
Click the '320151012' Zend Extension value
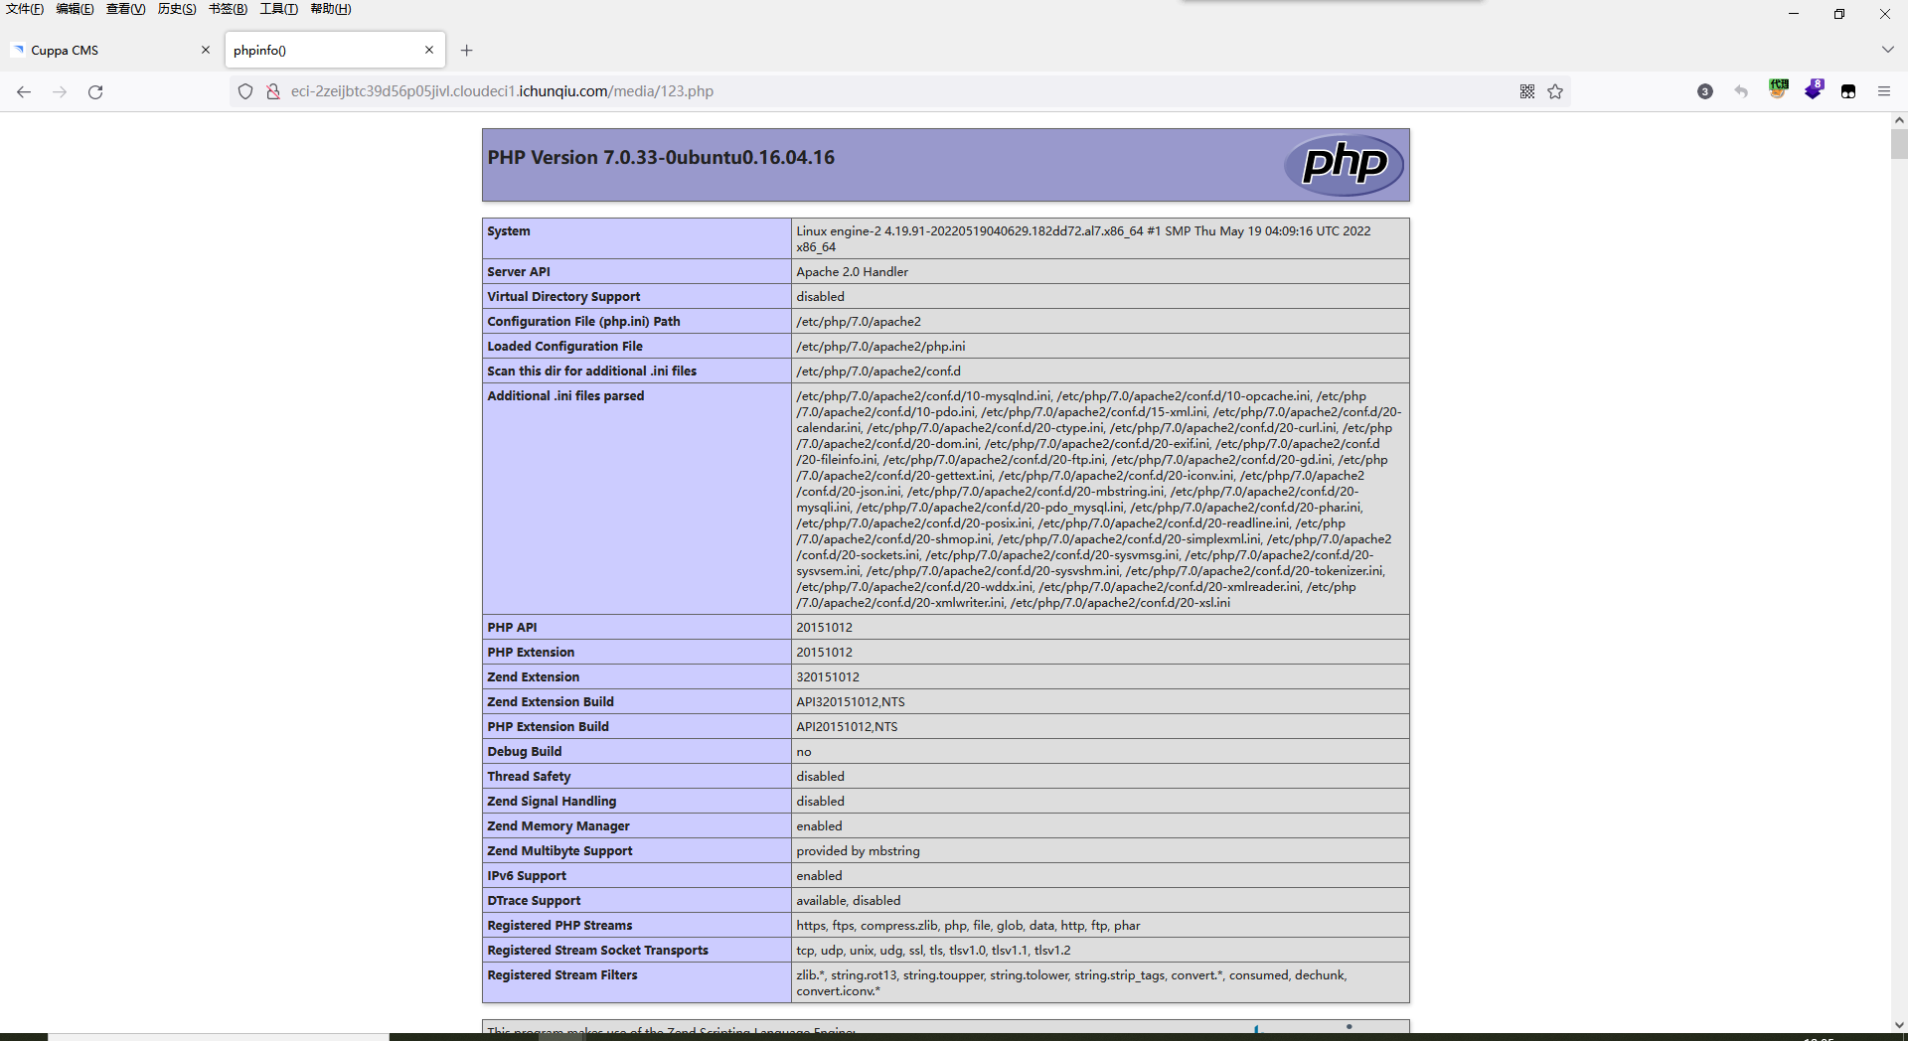pyautogui.click(x=828, y=677)
